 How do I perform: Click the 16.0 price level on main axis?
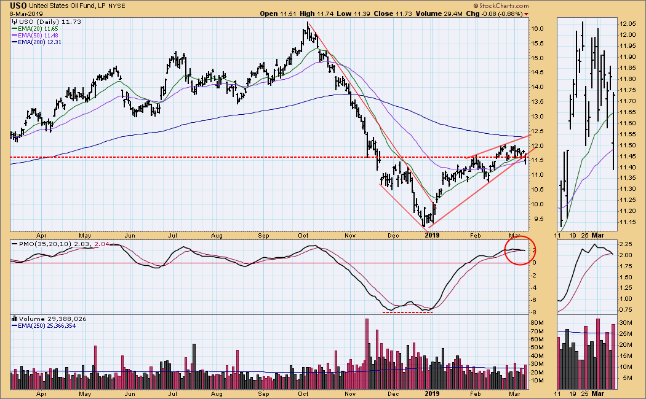[x=538, y=29]
